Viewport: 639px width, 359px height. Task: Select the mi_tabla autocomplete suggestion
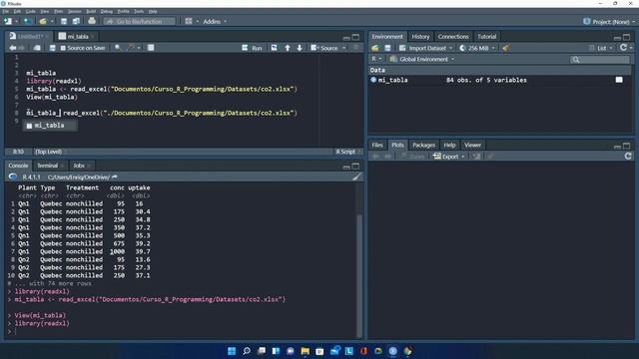[x=49, y=126]
